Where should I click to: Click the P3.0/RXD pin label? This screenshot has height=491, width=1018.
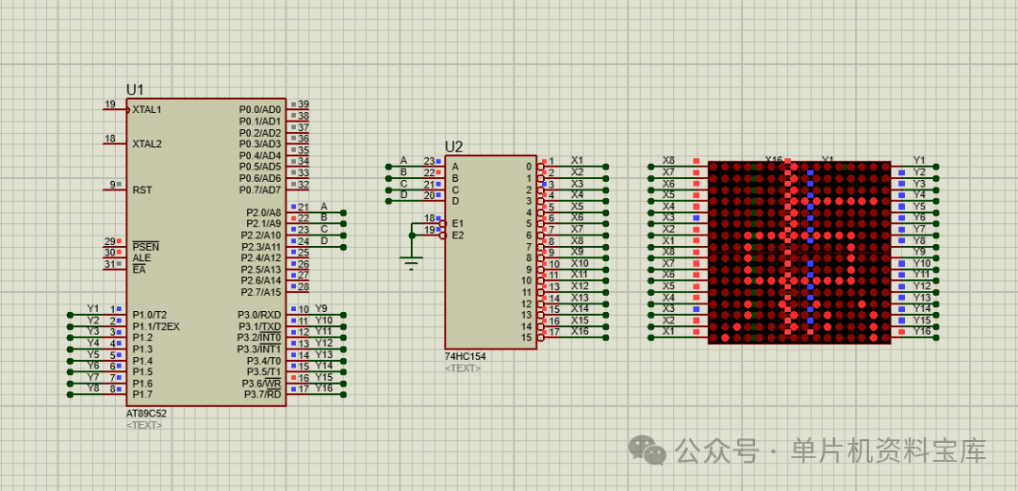coord(260,315)
